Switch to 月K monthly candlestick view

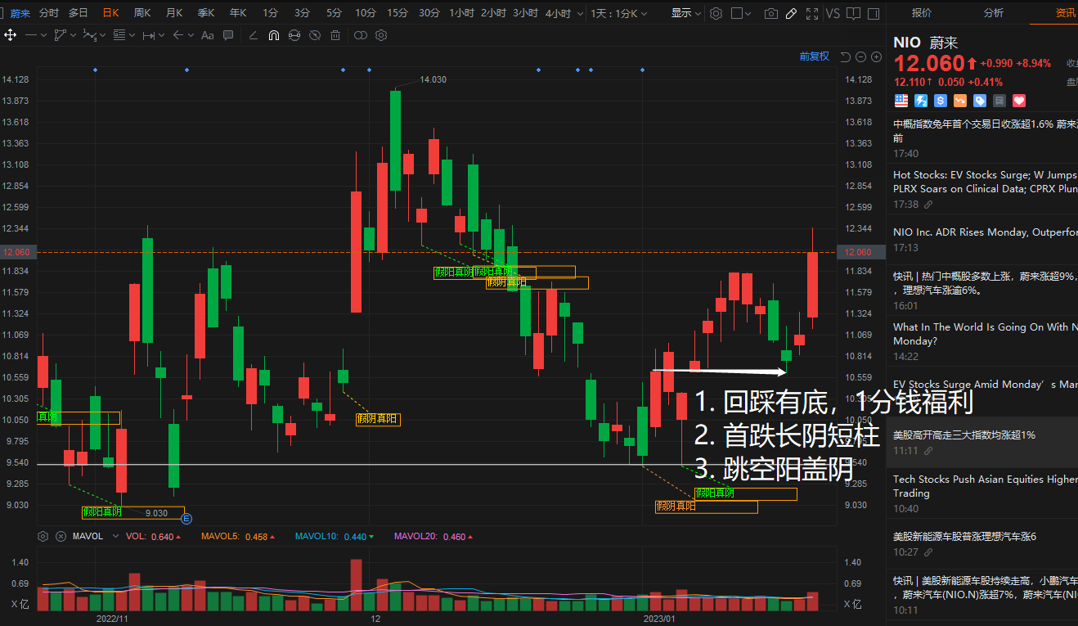[x=174, y=13]
